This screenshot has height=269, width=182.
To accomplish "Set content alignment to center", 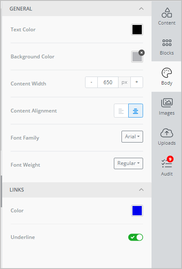I will pos(135,111).
